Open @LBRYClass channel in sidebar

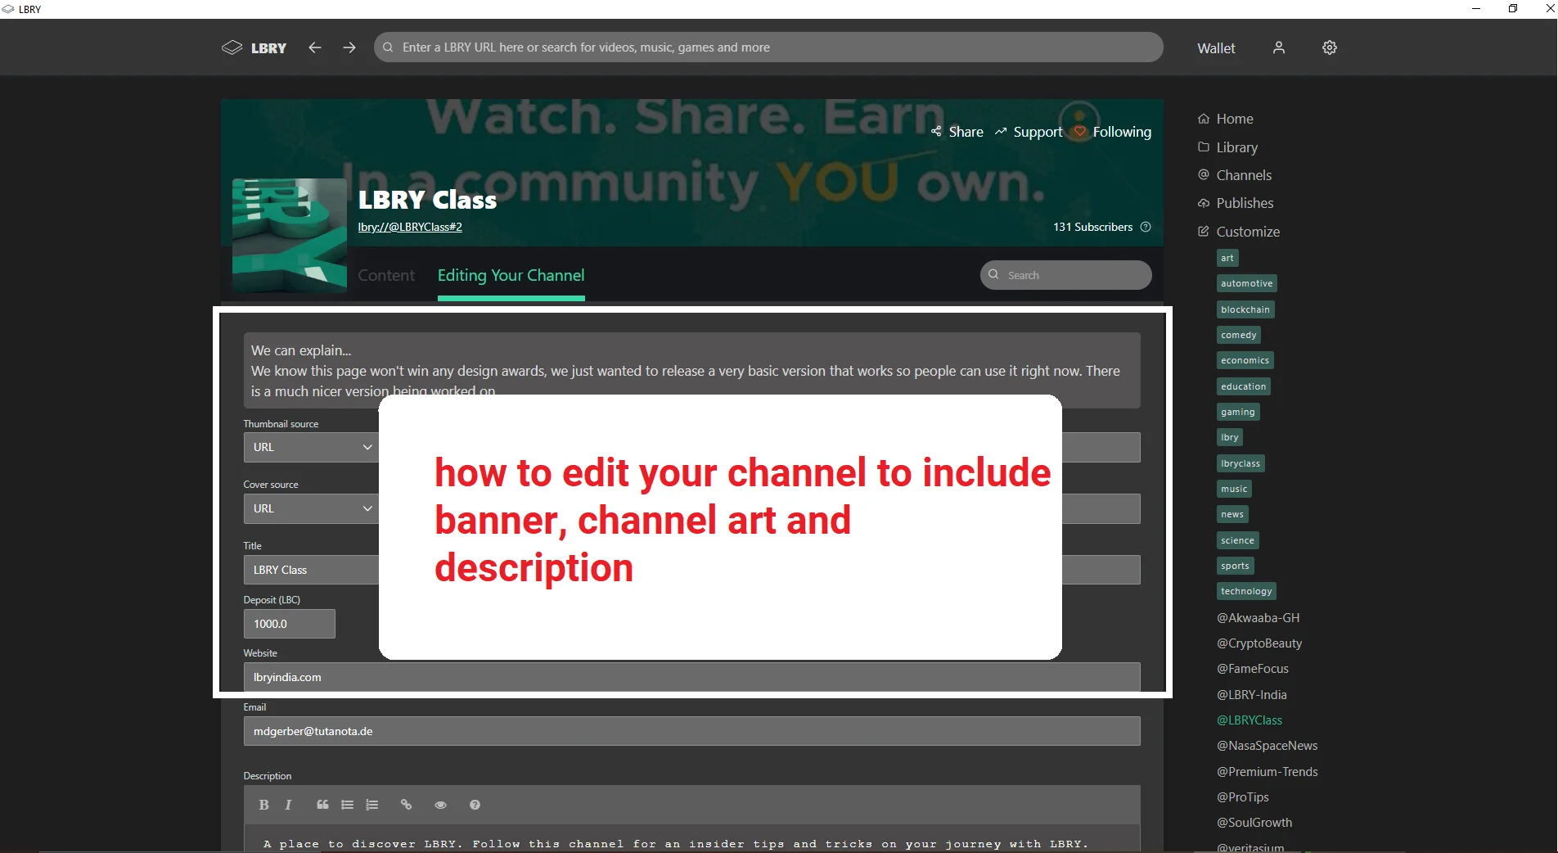[1250, 720]
